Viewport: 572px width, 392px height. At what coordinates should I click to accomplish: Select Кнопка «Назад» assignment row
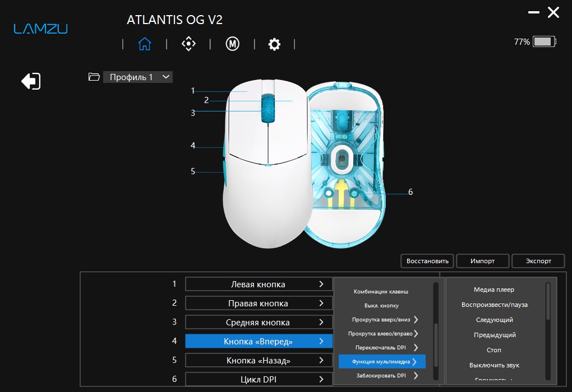[x=259, y=360]
